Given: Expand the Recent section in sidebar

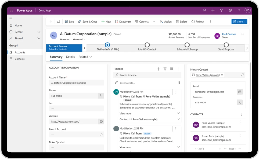Looking at the screenshot, I should [39, 32].
